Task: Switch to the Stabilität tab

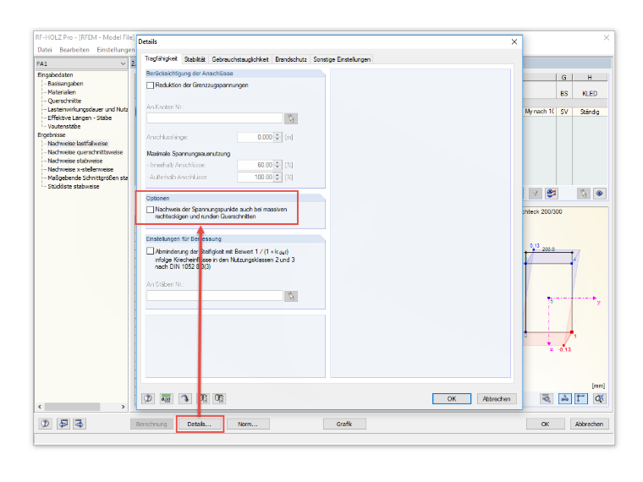Action: pyautogui.click(x=195, y=59)
